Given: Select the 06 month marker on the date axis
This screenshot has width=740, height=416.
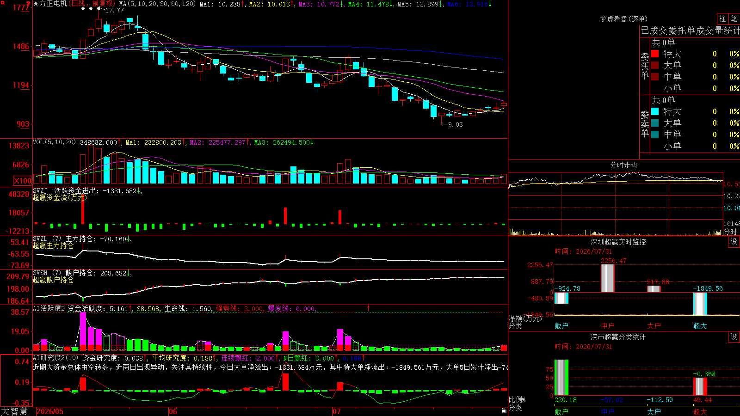Looking at the screenshot, I should point(173,411).
